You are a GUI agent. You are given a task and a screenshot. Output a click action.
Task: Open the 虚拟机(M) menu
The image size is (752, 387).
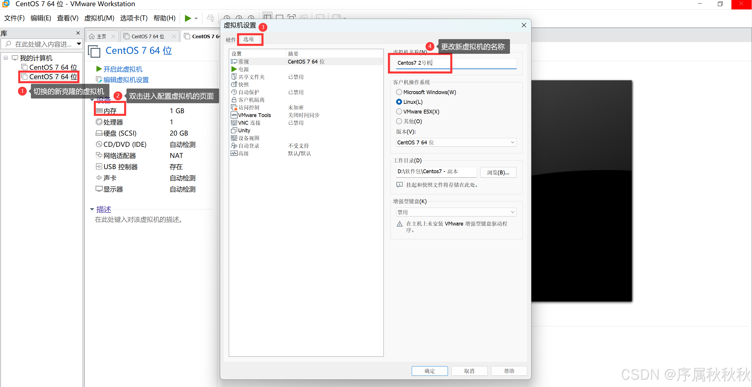point(99,18)
